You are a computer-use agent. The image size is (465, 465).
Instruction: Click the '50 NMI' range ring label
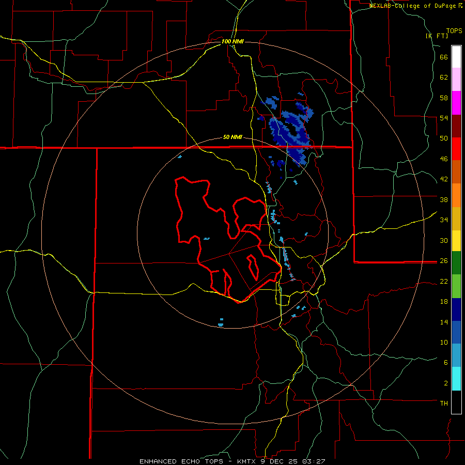click(233, 137)
